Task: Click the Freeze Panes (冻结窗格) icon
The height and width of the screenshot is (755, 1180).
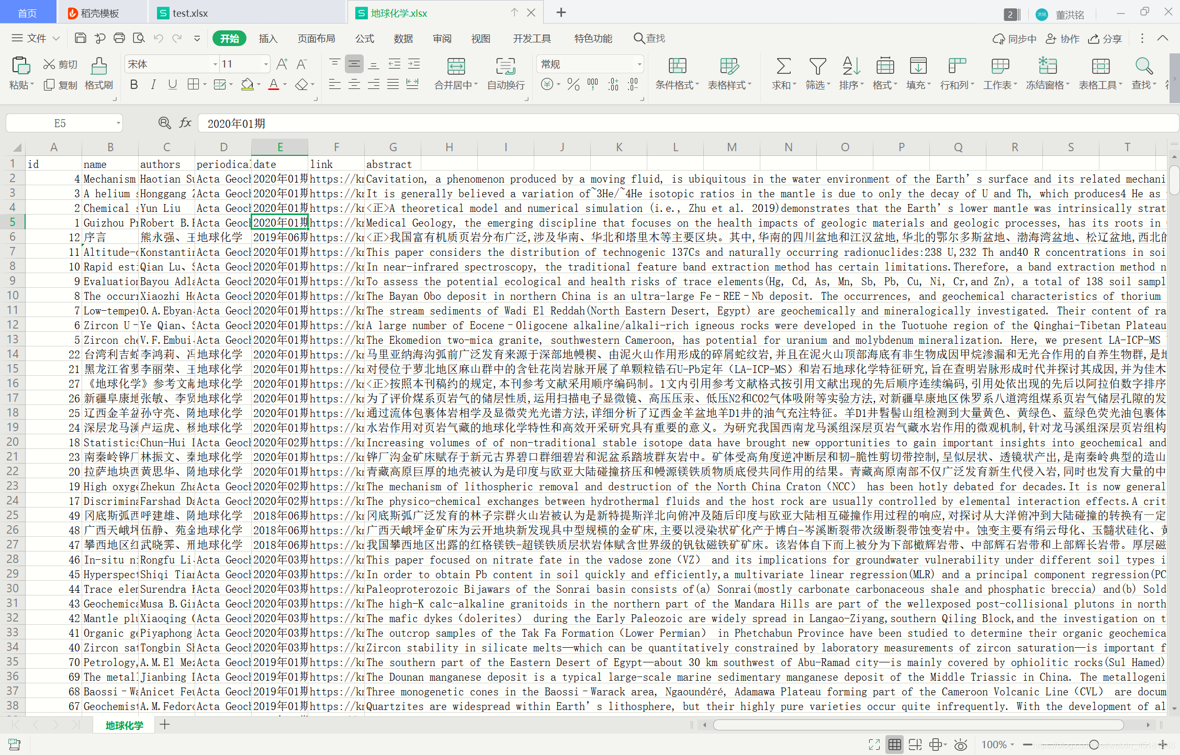Action: [x=1047, y=66]
